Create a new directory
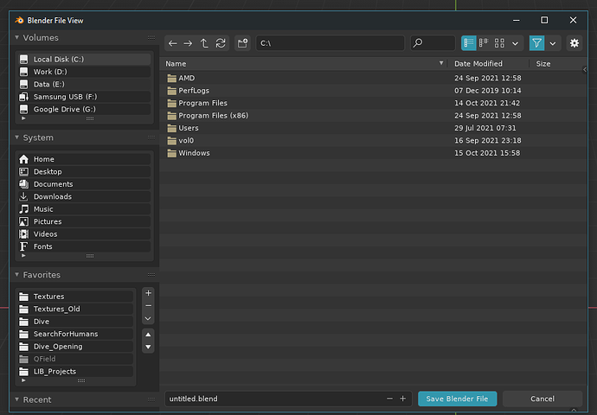Viewport: 597px width, 415px height. pyautogui.click(x=242, y=43)
